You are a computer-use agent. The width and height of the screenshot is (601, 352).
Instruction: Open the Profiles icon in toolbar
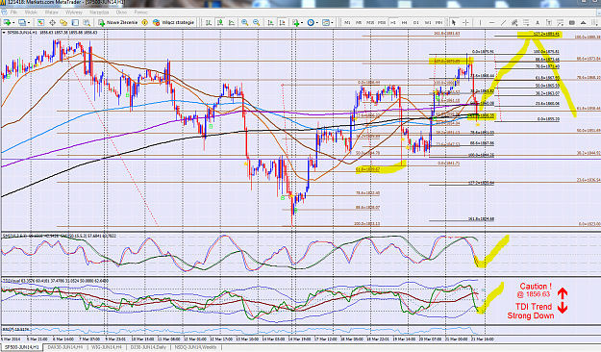[22, 23]
